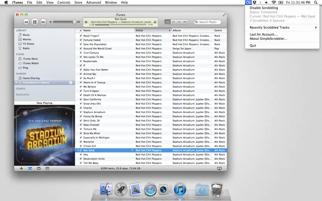The height and width of the screenshot is (201, 322).
Task: Uncheck the Dani California song checkbox
Action: tap(81, 99)
